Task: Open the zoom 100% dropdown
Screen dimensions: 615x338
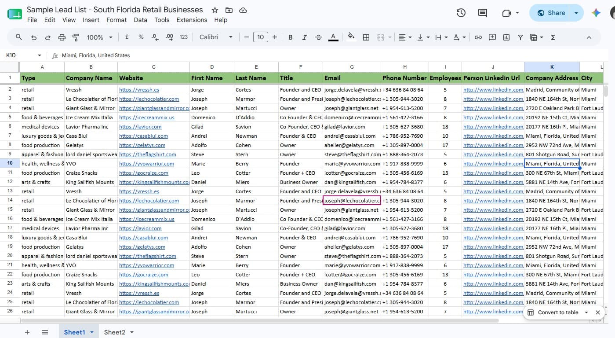Action: click(100, 37)
